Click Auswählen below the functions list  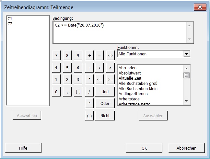click(x=153, y=116)
